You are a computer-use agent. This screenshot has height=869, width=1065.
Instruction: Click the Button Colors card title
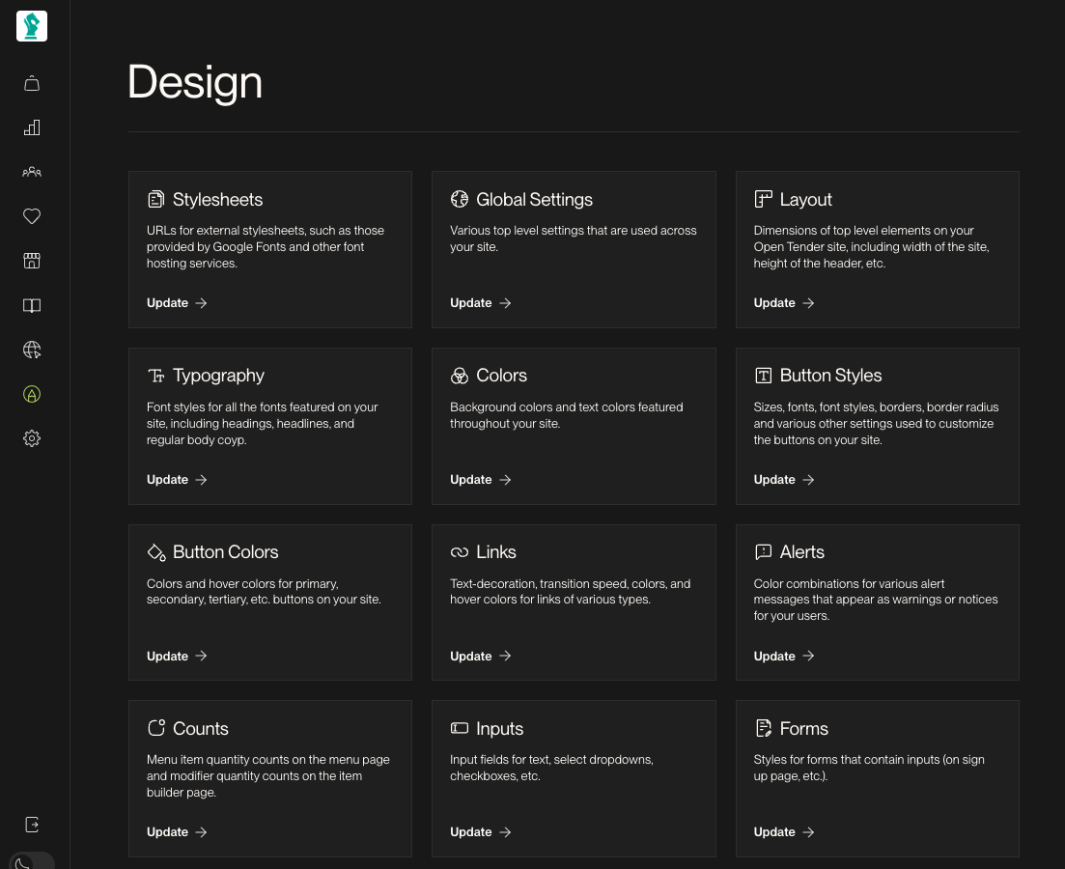coord(226,552)
